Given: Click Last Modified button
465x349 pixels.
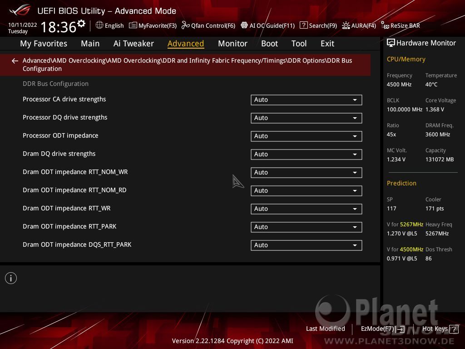Looking at the screenshot, I should tap(325, 329).
